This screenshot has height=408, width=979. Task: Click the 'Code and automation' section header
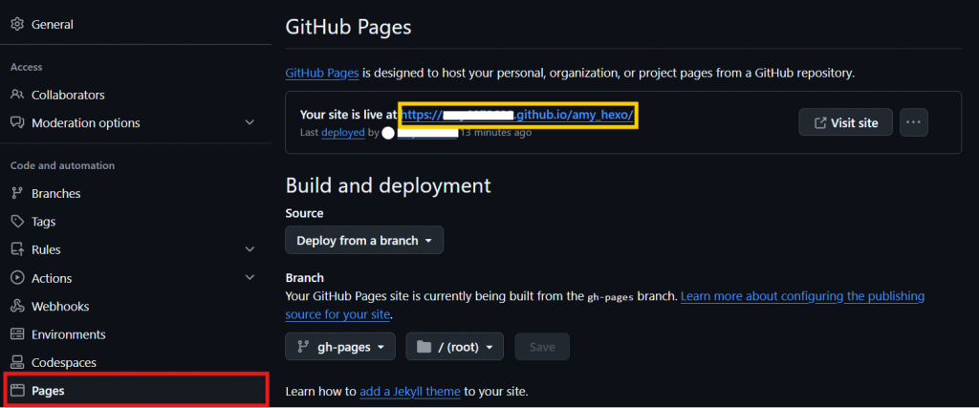click(x=62, y=165)
